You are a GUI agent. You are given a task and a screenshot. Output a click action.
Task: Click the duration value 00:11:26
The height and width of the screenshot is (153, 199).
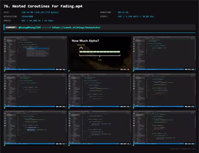coord(123,12)
